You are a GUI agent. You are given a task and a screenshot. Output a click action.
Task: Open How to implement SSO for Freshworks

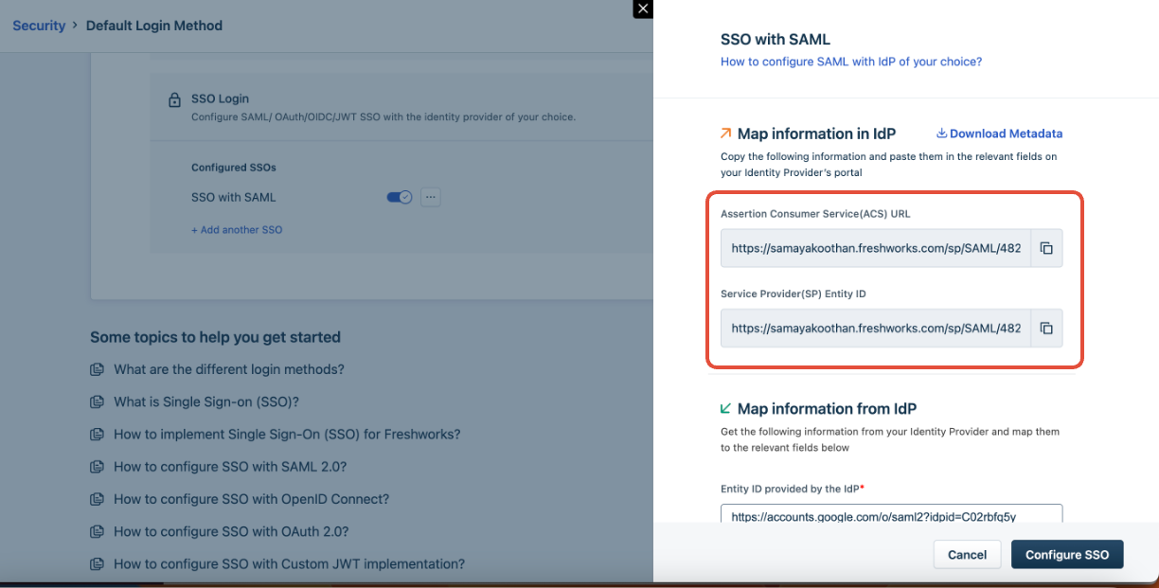tap(287, 435)
